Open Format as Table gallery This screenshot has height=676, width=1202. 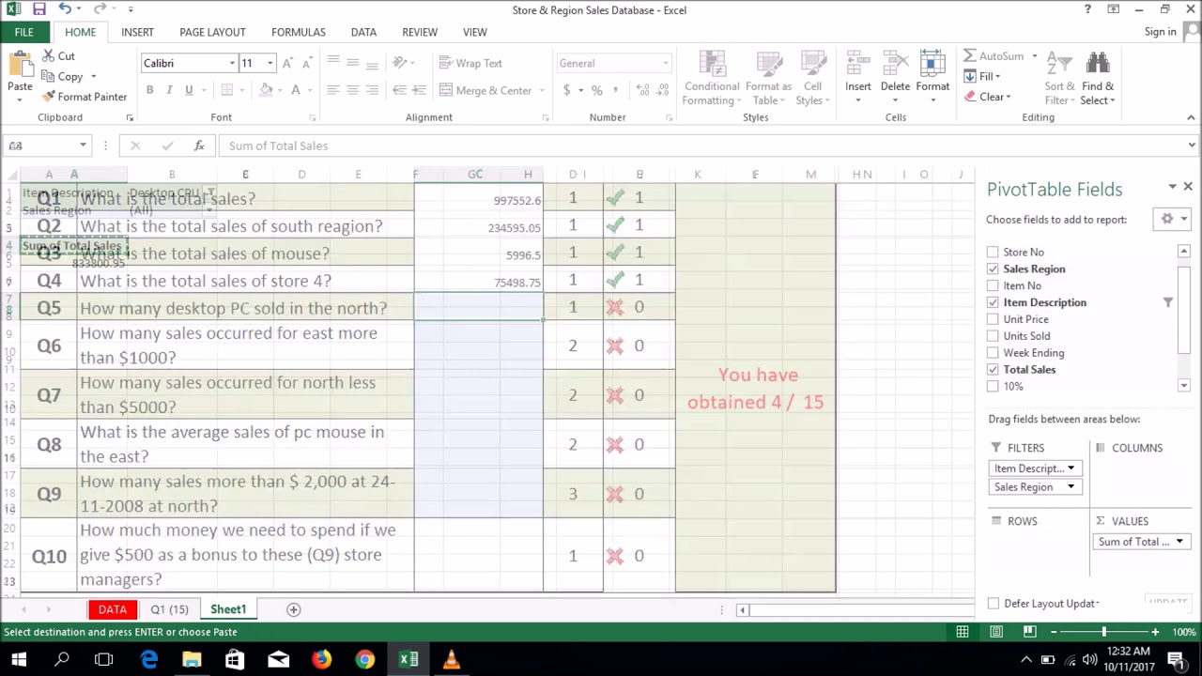click(768, 79)
